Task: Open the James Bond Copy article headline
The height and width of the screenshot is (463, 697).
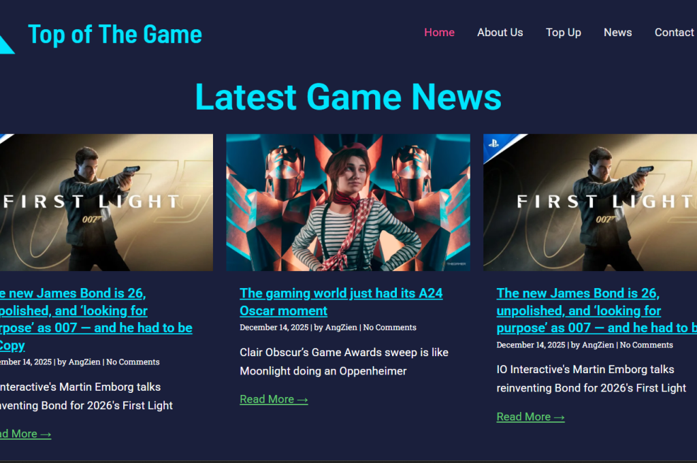Action: coord(96,319)
